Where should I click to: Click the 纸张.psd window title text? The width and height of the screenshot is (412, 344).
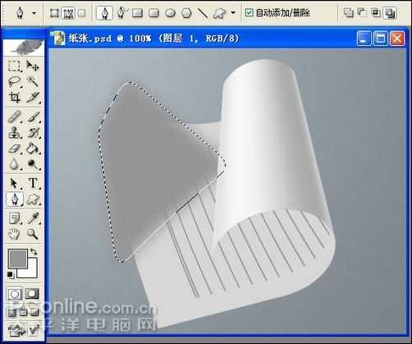153,39
